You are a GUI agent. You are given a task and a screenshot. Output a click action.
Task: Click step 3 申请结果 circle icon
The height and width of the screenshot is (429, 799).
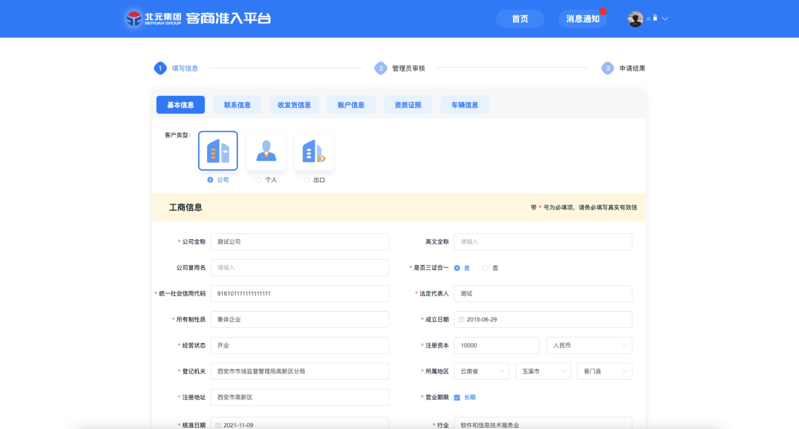(x=607, y=68)
